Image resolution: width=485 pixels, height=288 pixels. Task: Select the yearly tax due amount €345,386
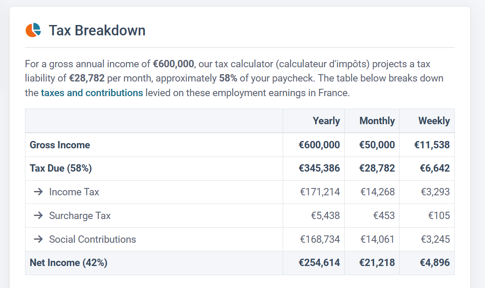pos(319,168)
